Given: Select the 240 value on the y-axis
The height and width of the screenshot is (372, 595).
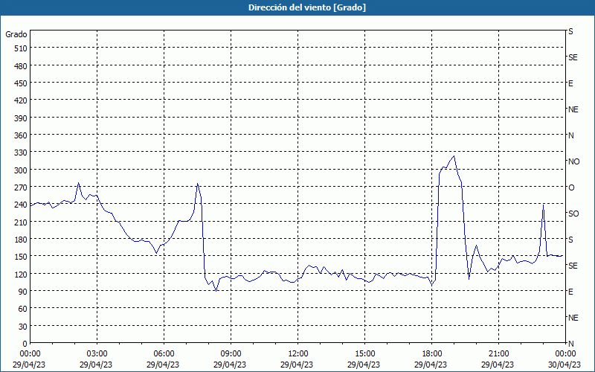Looking at the screenshot, I should tap(21, 205).
